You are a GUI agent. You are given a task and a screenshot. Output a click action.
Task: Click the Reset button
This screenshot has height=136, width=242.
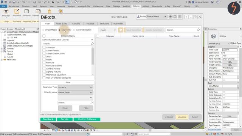(169, 117)
